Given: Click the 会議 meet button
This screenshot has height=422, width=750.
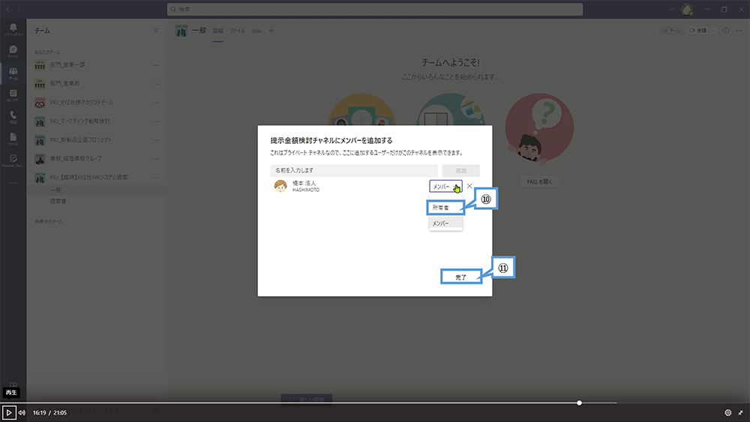Looking at the screenshot, I should (x=697, y=31).
